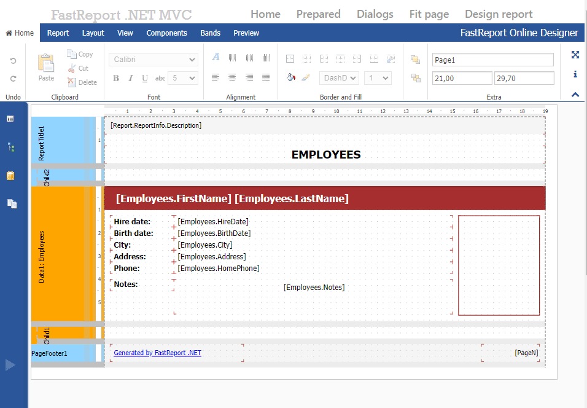
Task: Click the Design report link
Action: [x=499, y=14]
